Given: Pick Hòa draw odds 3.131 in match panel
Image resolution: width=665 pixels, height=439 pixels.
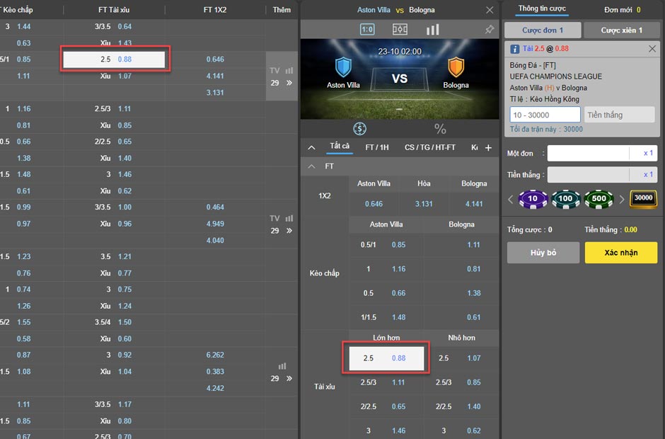Looking at the screenshot, I should 424,204.
